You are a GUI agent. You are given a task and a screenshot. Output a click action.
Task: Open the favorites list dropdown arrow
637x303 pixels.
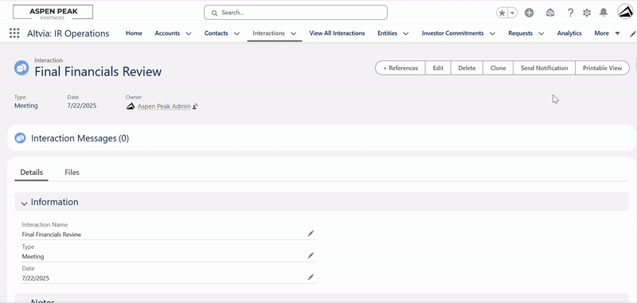512,13
